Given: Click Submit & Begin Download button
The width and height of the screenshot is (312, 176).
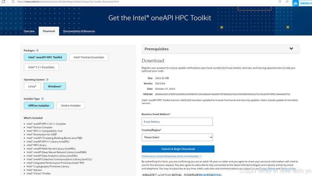Looking at the screenshot, I should (178, 149).
